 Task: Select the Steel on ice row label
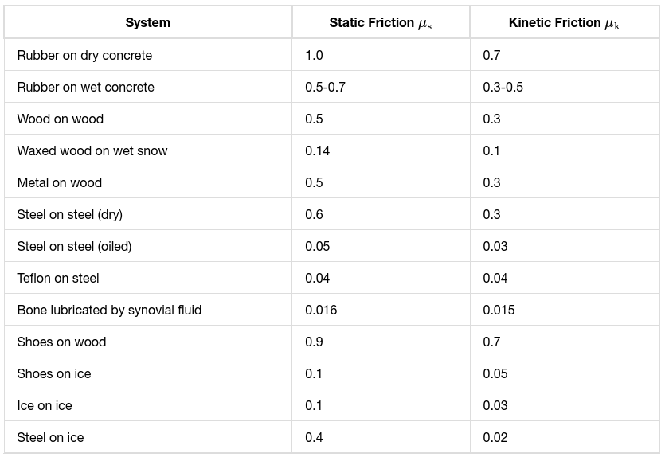tap(50, 437)
